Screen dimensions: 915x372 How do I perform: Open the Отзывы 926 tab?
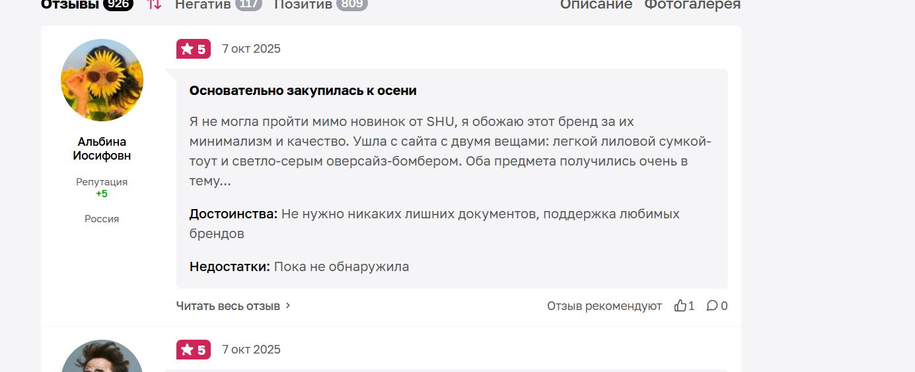point(87,5)
